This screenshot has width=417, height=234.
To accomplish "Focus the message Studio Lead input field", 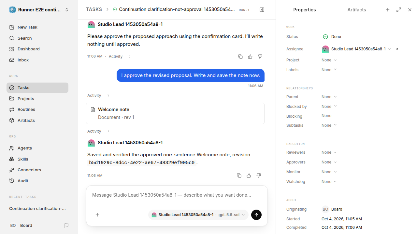I will [177, 195].
